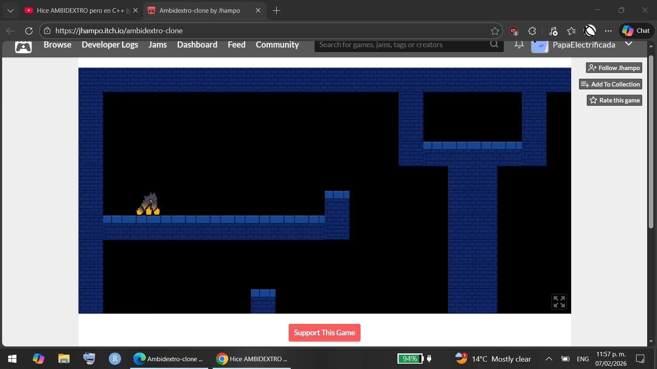Follow Jhampo on itch.io
This screenshot has width=657, height=369.
tap(614, 68)
